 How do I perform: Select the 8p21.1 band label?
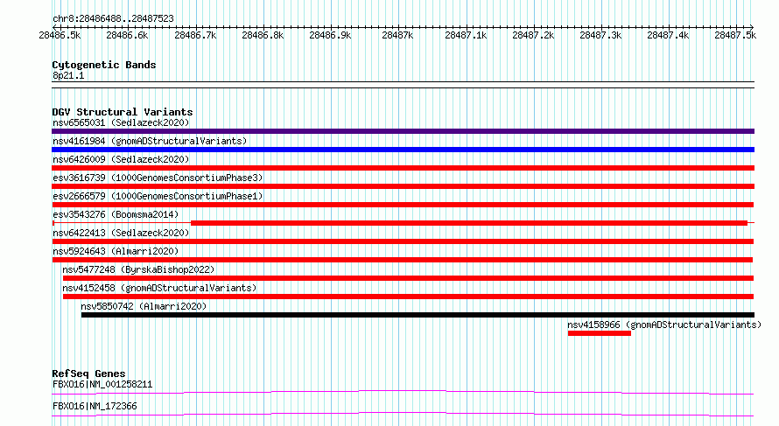click(68, 75)
